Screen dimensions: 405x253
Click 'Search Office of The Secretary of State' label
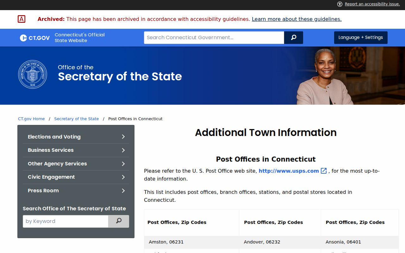coord(74,209)
